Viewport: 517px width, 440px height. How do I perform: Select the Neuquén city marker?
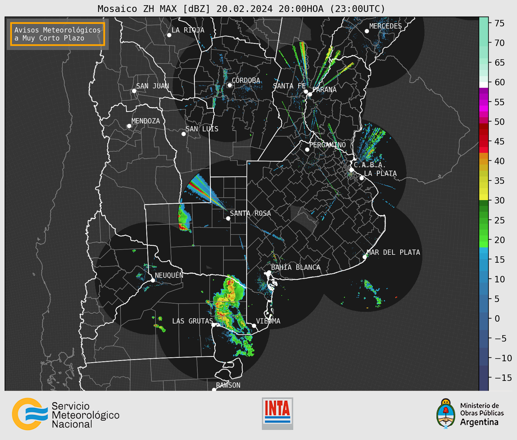(153, 280)
